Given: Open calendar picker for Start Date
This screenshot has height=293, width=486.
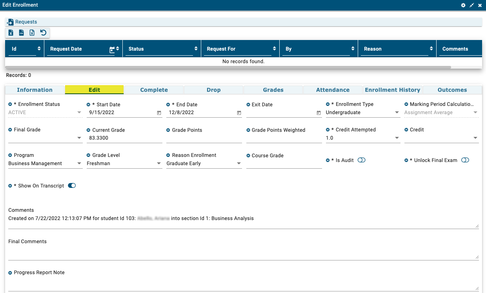Looking at the screenshot, I should coord(159,113).
